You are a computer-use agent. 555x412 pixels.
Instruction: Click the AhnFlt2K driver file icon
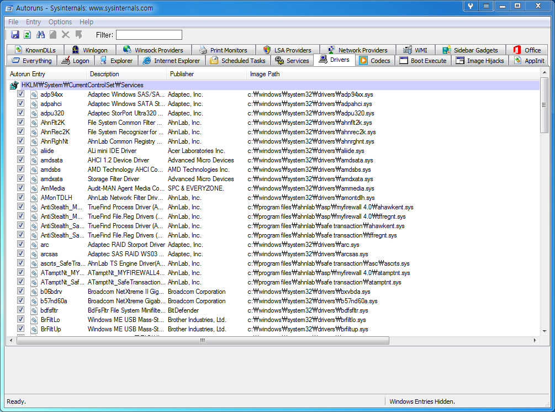point(34,123)
